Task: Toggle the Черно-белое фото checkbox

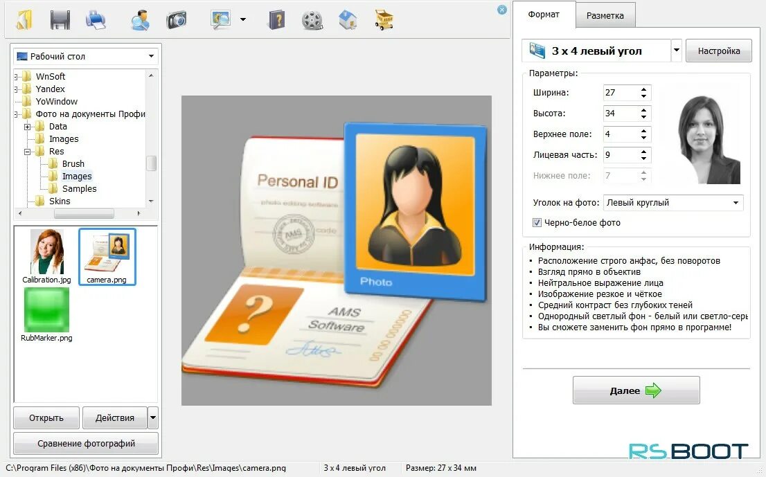Action: coord(537,223)
